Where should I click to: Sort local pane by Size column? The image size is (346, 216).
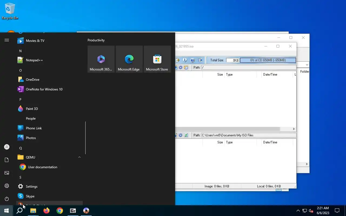(213, 142)
